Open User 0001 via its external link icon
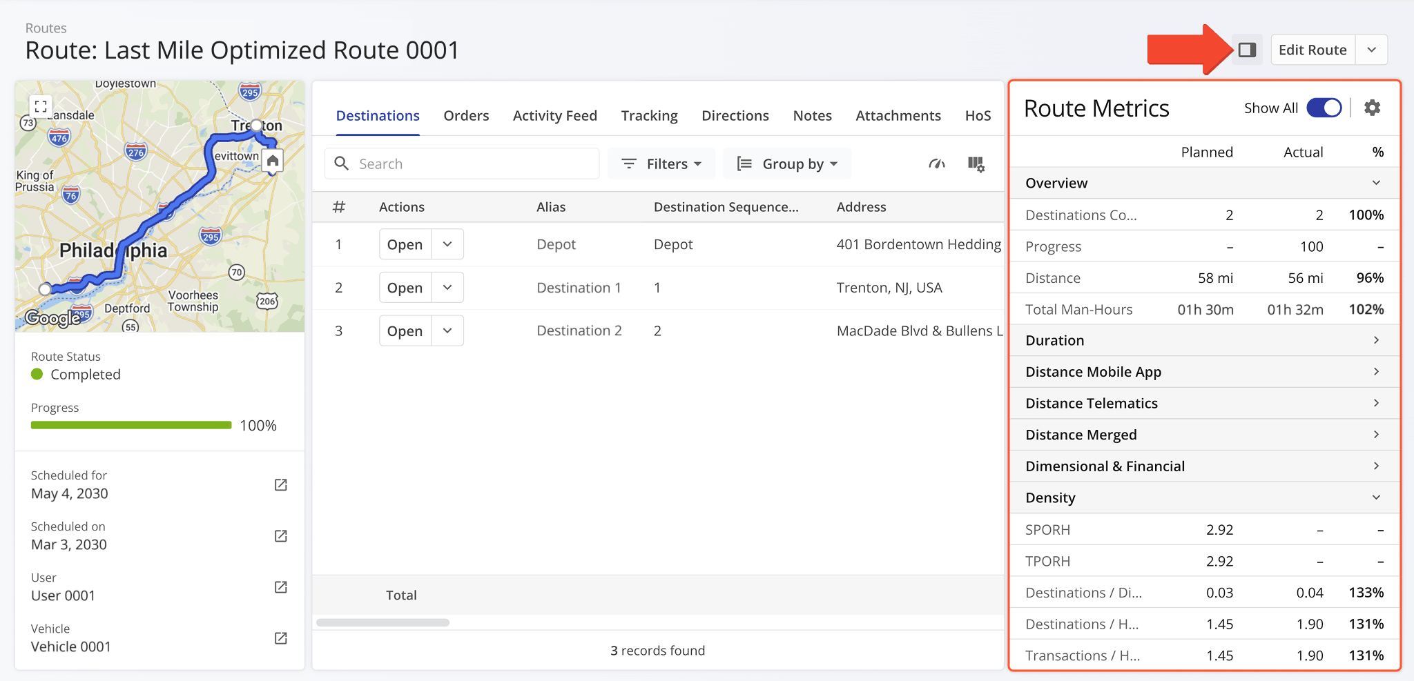 pos(280,587)
